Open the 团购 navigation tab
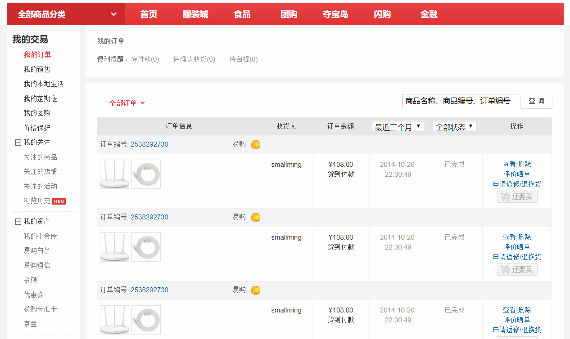Image resolution: width=570 pixels, height=339 pixels. coord(289,14)
